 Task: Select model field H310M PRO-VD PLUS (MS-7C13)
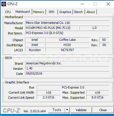[x=52, y=28]
